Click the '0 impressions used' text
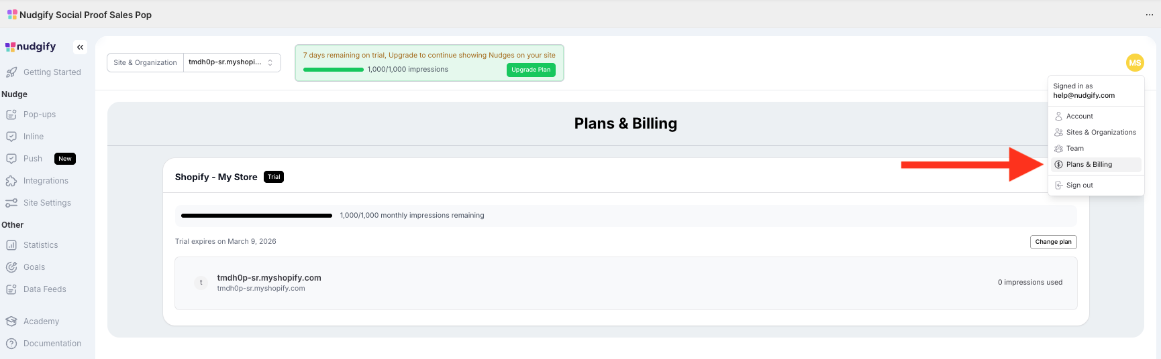 coord(1030,283)
